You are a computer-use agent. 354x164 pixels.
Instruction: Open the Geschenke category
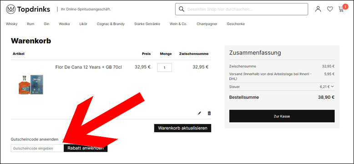point(236,24)
